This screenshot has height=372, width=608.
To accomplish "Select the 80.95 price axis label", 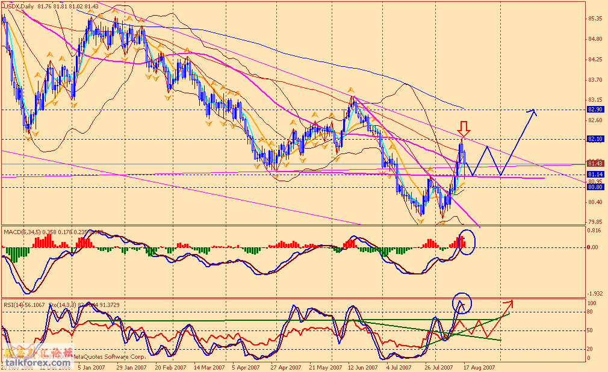I will tap(595, 181).
